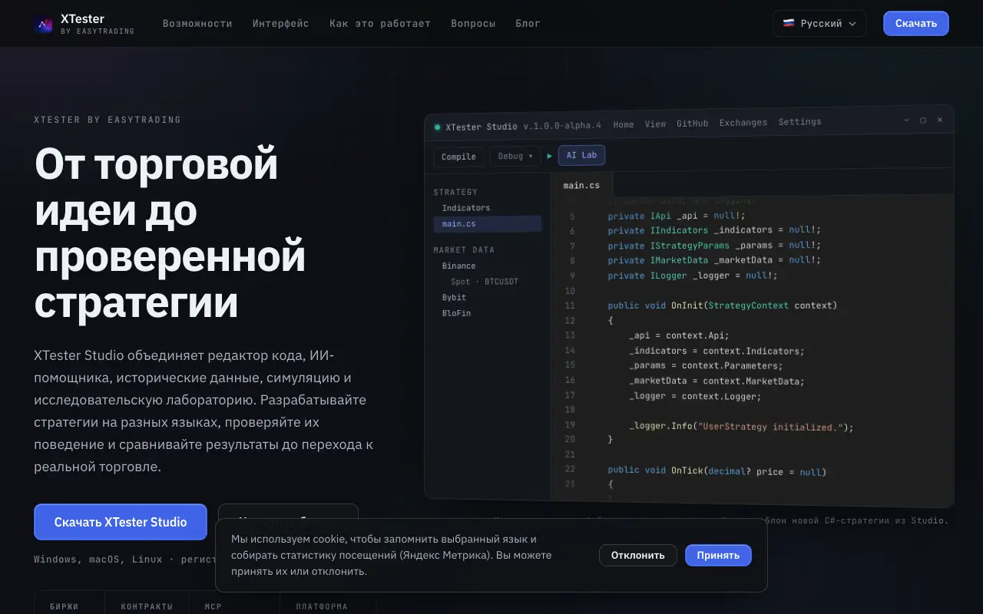Screen dimensions: 983x614
Task: Click the XTESTER BY EASYTRADING eyebrow text
Action: 108,120
